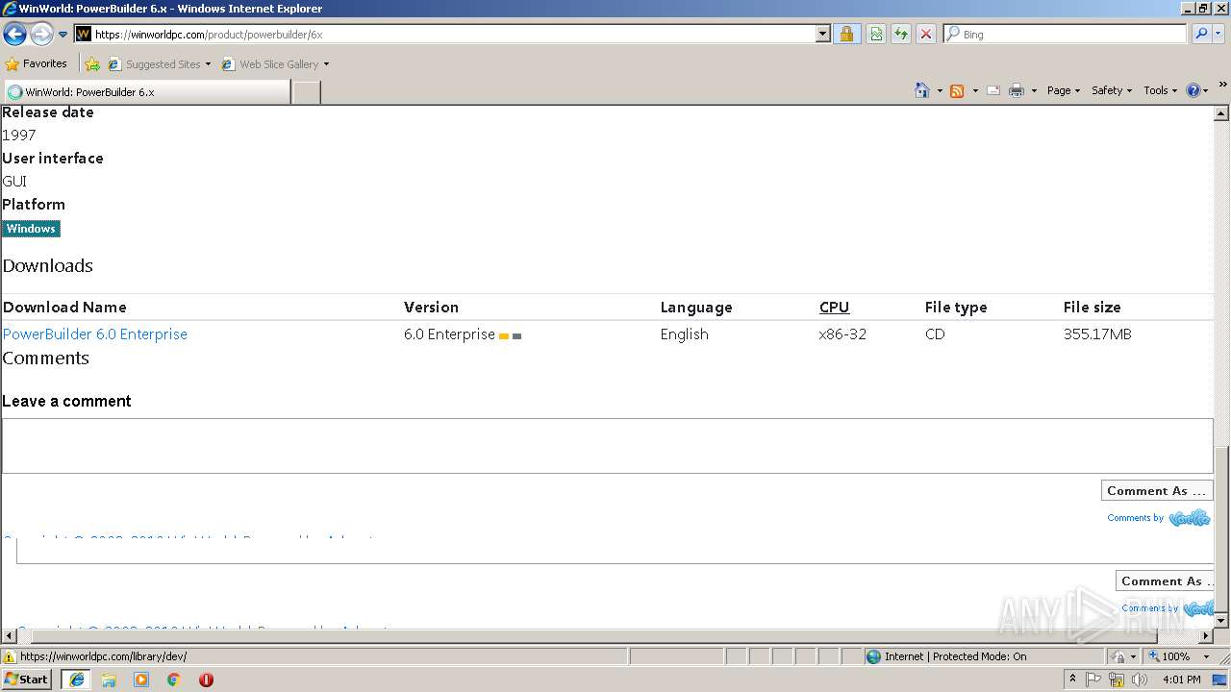Click the Add to Favorites Bar icon
The height and width of the screenshot is (692, 1231).
click(92, 64)
